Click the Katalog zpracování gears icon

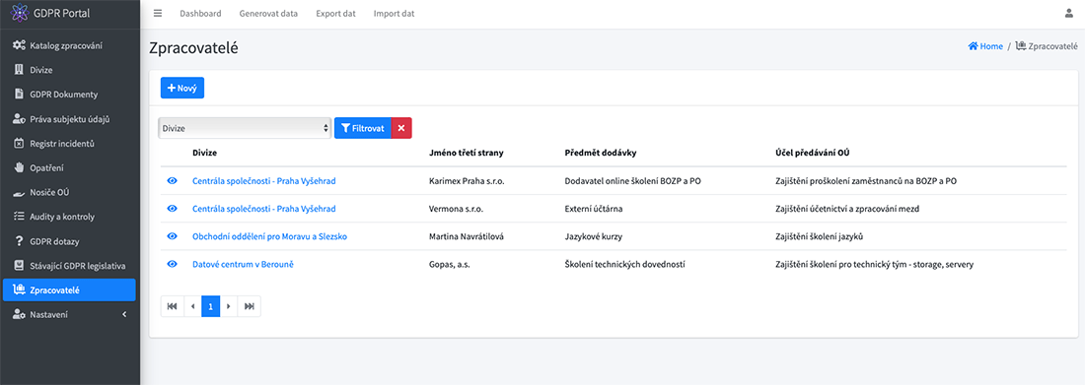[x=20, y=45]
